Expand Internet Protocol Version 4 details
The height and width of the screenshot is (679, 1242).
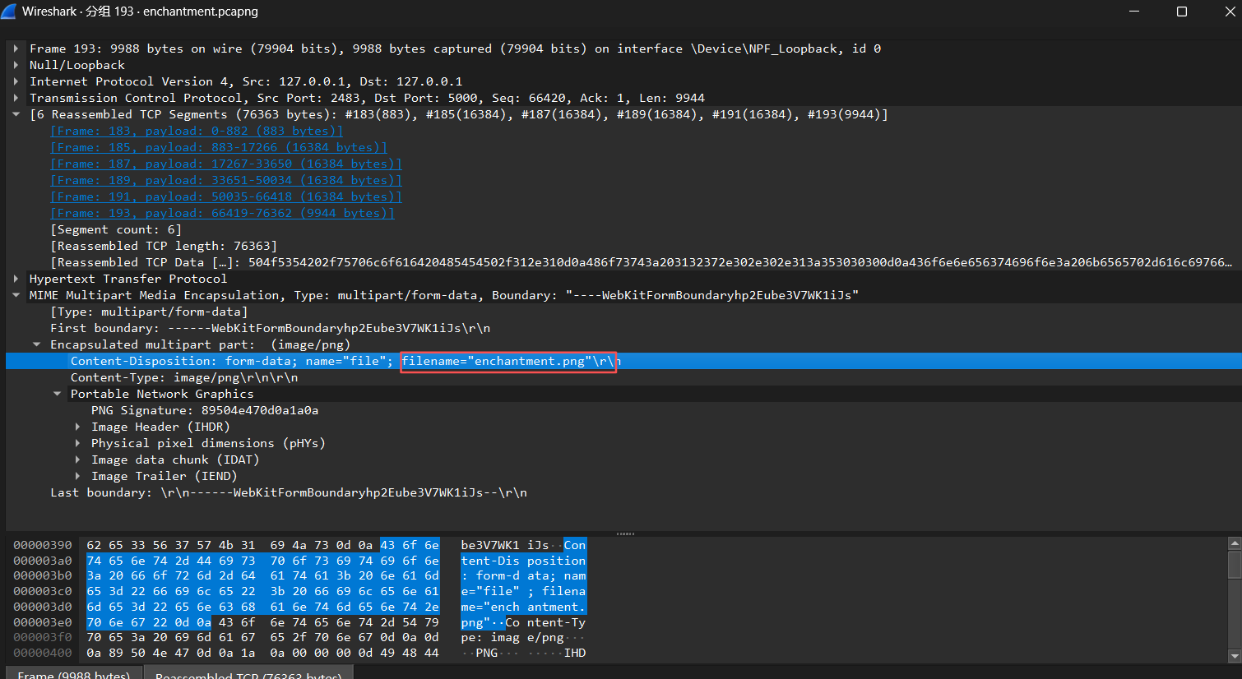point(16,81)
